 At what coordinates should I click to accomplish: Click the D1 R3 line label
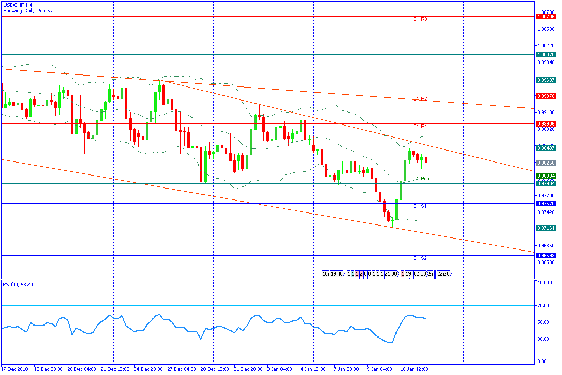pyautogui.click(x=420, y=19)
